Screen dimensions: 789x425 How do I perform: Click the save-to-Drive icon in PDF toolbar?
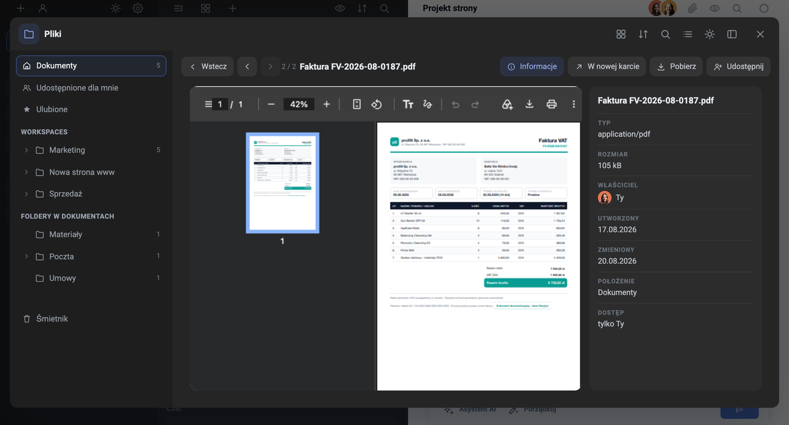pyautogui.click(x=507, y=104)
